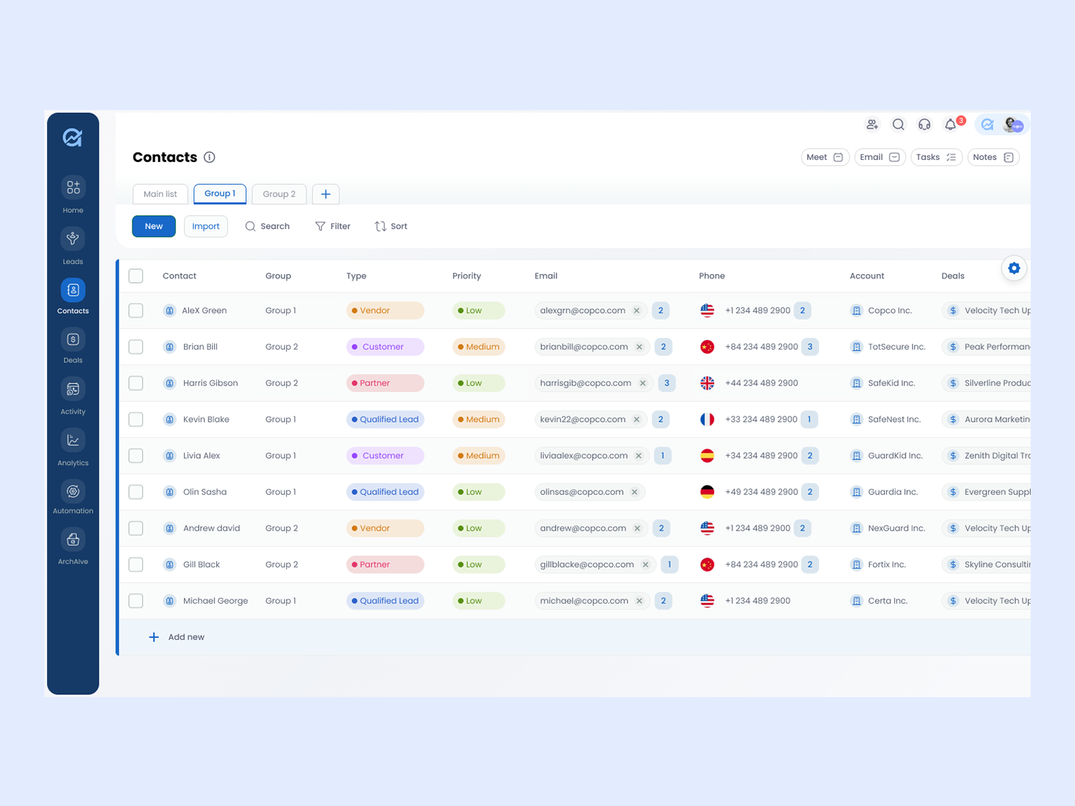Change Alex Green's Vendor type

[x=386, y=310]
